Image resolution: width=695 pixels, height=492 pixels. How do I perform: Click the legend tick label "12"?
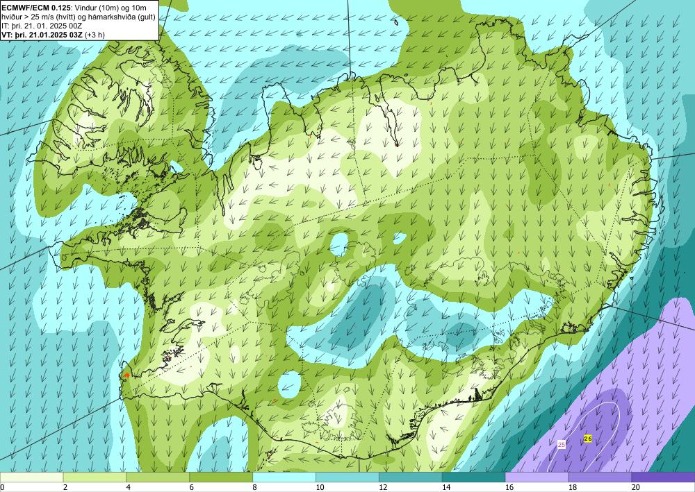coord(383,487)
